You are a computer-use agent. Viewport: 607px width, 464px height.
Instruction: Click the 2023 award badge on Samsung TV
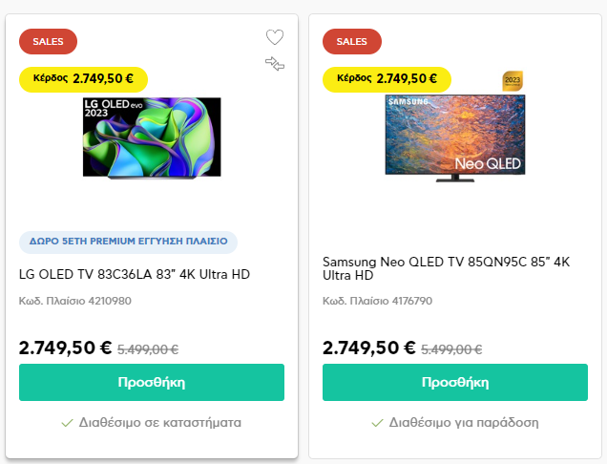point(513,81)
